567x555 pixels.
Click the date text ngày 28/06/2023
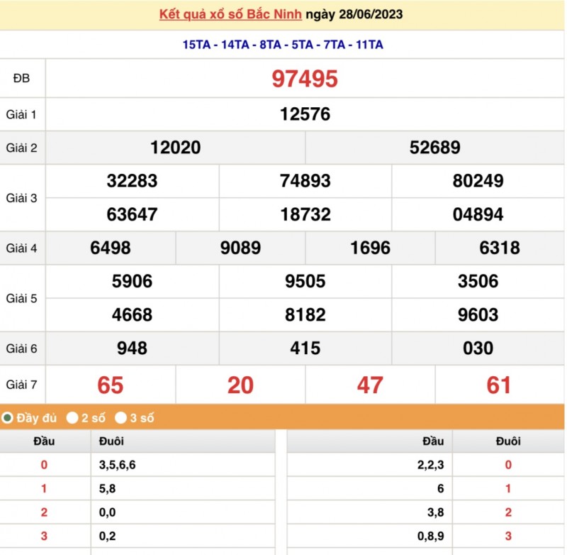tap(354, 14)
